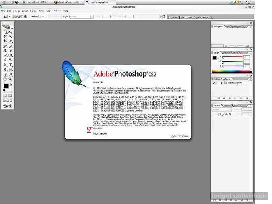Open Navigator panel flyout menu
This screenshot has width=272, height=204.
point(251,27)
